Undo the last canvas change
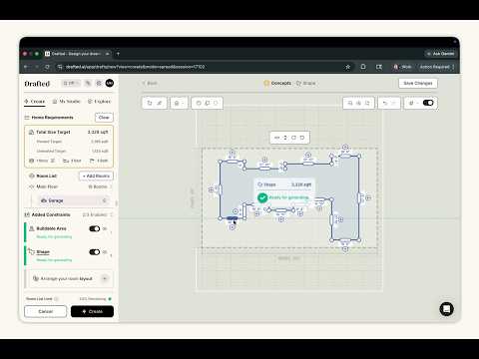 click(x=385, y=103)
